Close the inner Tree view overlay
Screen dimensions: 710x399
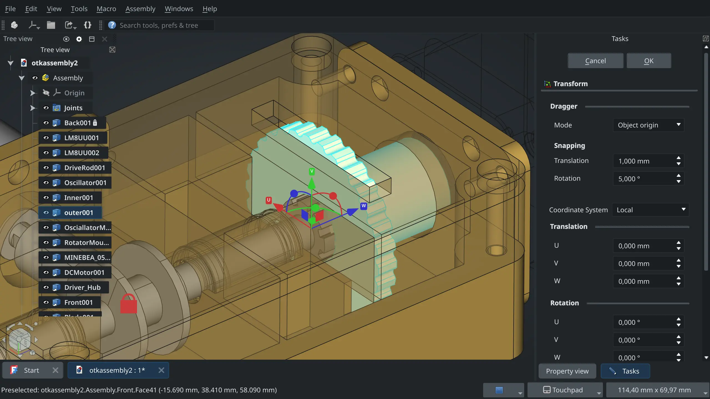pos(112,50)
